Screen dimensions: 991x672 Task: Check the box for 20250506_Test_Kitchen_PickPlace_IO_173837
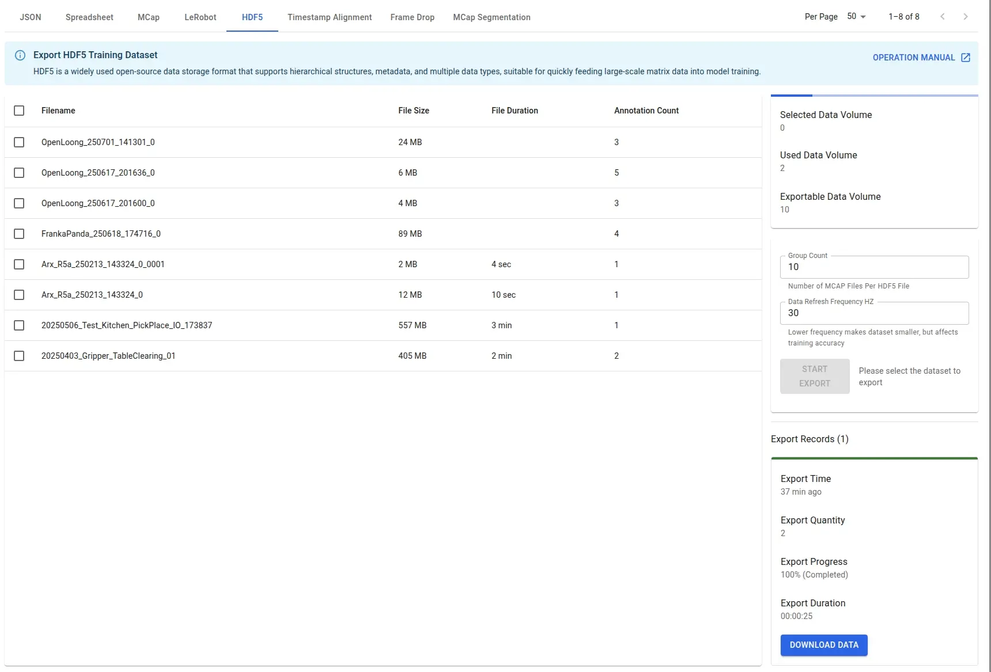point(19,325)
